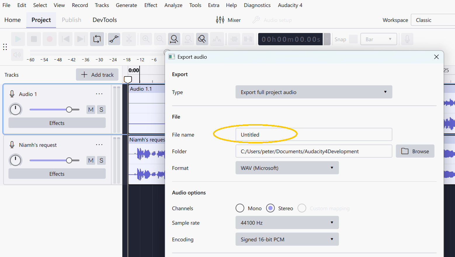Click the Browse folder button

415,151
